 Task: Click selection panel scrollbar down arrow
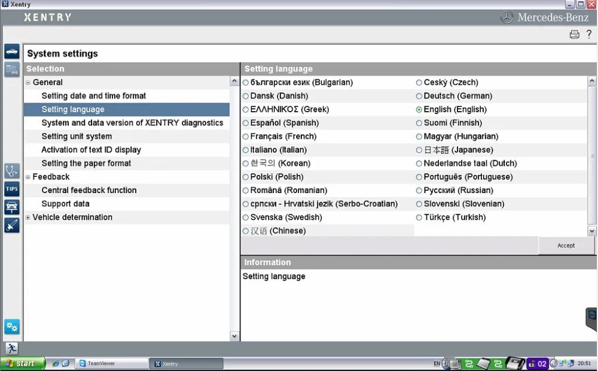pos(234,336)
